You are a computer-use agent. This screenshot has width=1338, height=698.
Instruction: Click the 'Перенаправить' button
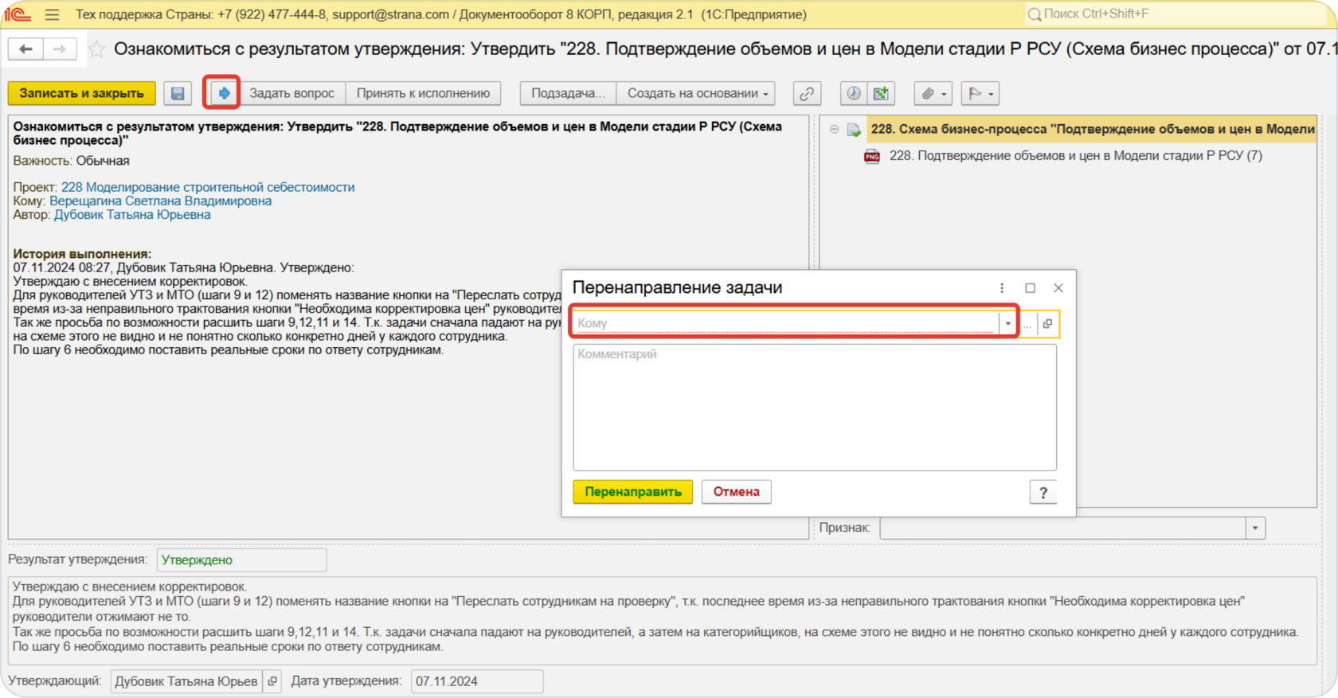(x=633, y=492)
